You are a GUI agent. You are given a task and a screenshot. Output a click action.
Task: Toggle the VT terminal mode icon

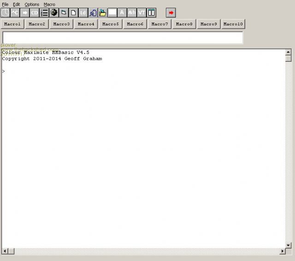tap(142, 13)
